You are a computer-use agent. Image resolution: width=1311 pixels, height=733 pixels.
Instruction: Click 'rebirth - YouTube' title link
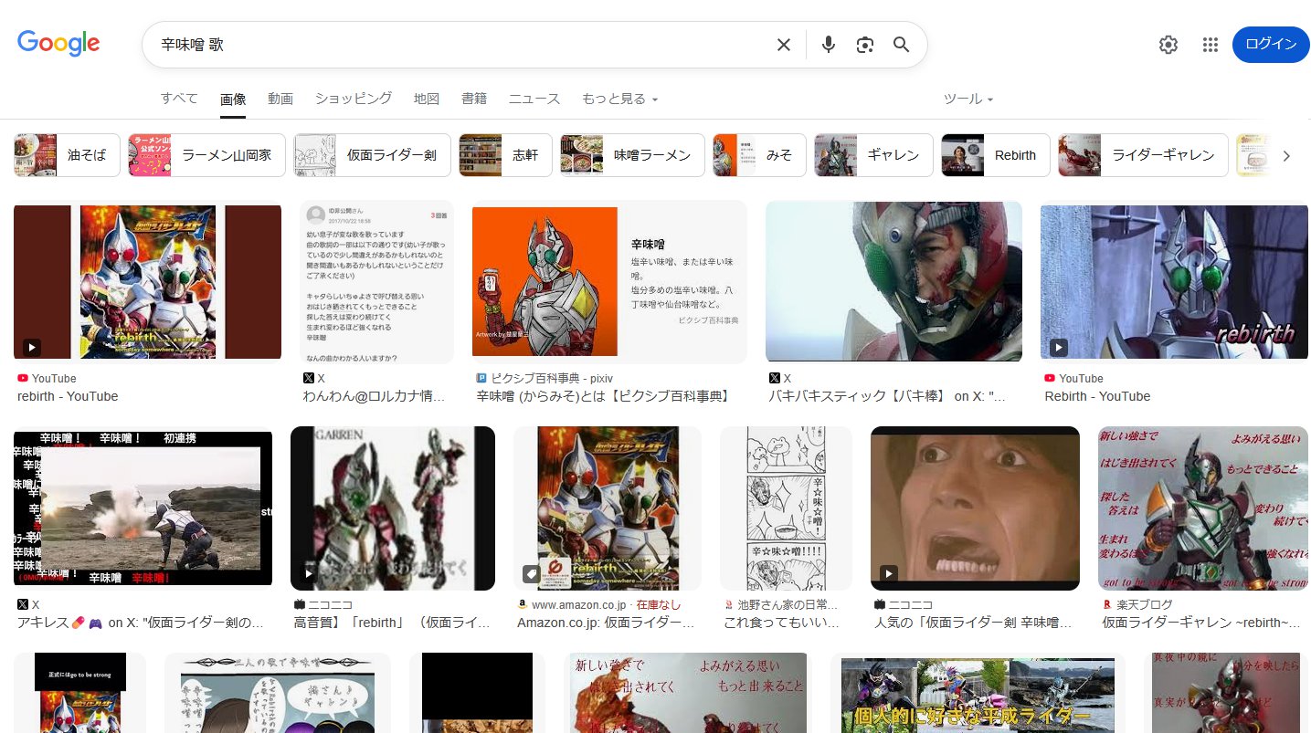point(68,396)
